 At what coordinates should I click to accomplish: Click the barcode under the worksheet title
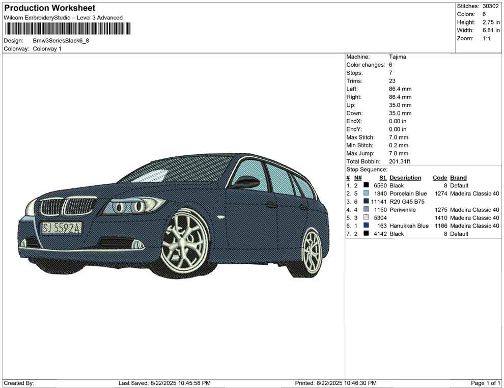click(67, 28)
